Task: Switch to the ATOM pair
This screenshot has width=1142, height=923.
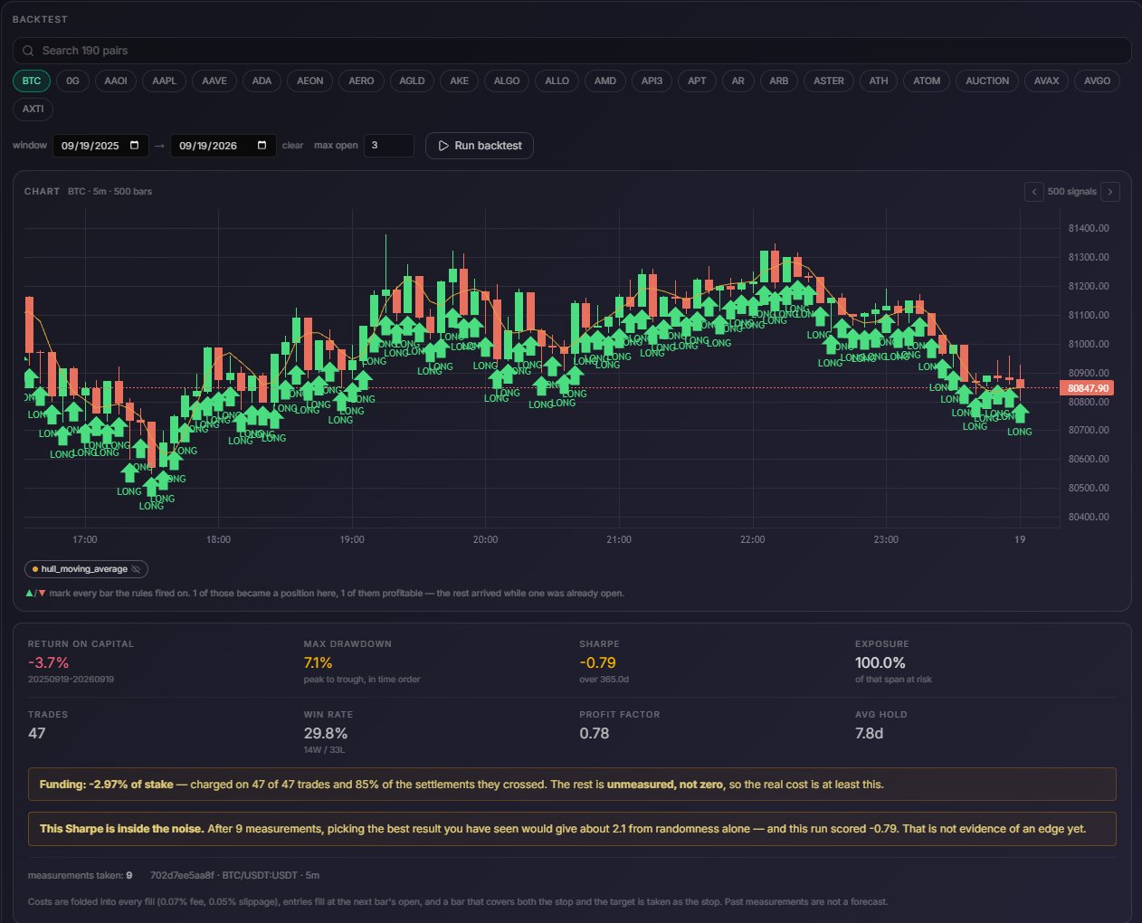Action: click(927, 81)
